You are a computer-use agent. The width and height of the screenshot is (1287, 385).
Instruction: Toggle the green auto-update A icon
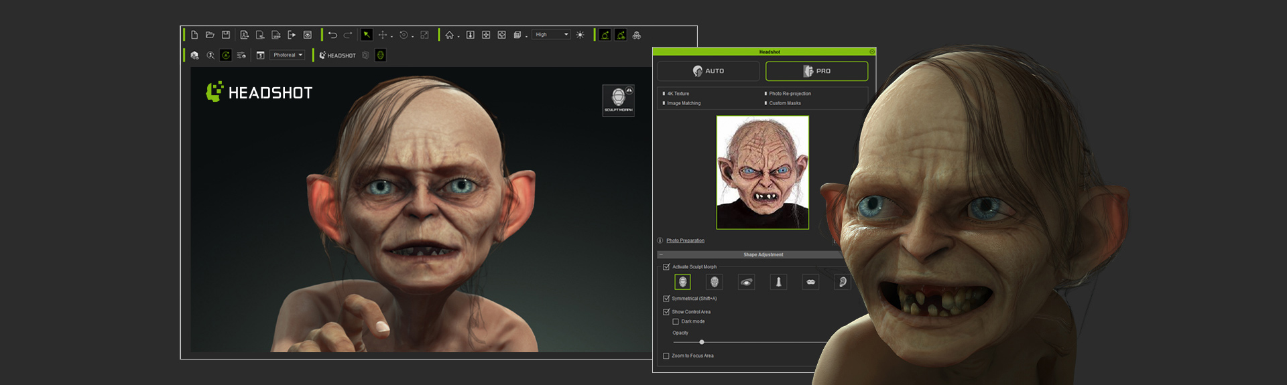point(226,56)
